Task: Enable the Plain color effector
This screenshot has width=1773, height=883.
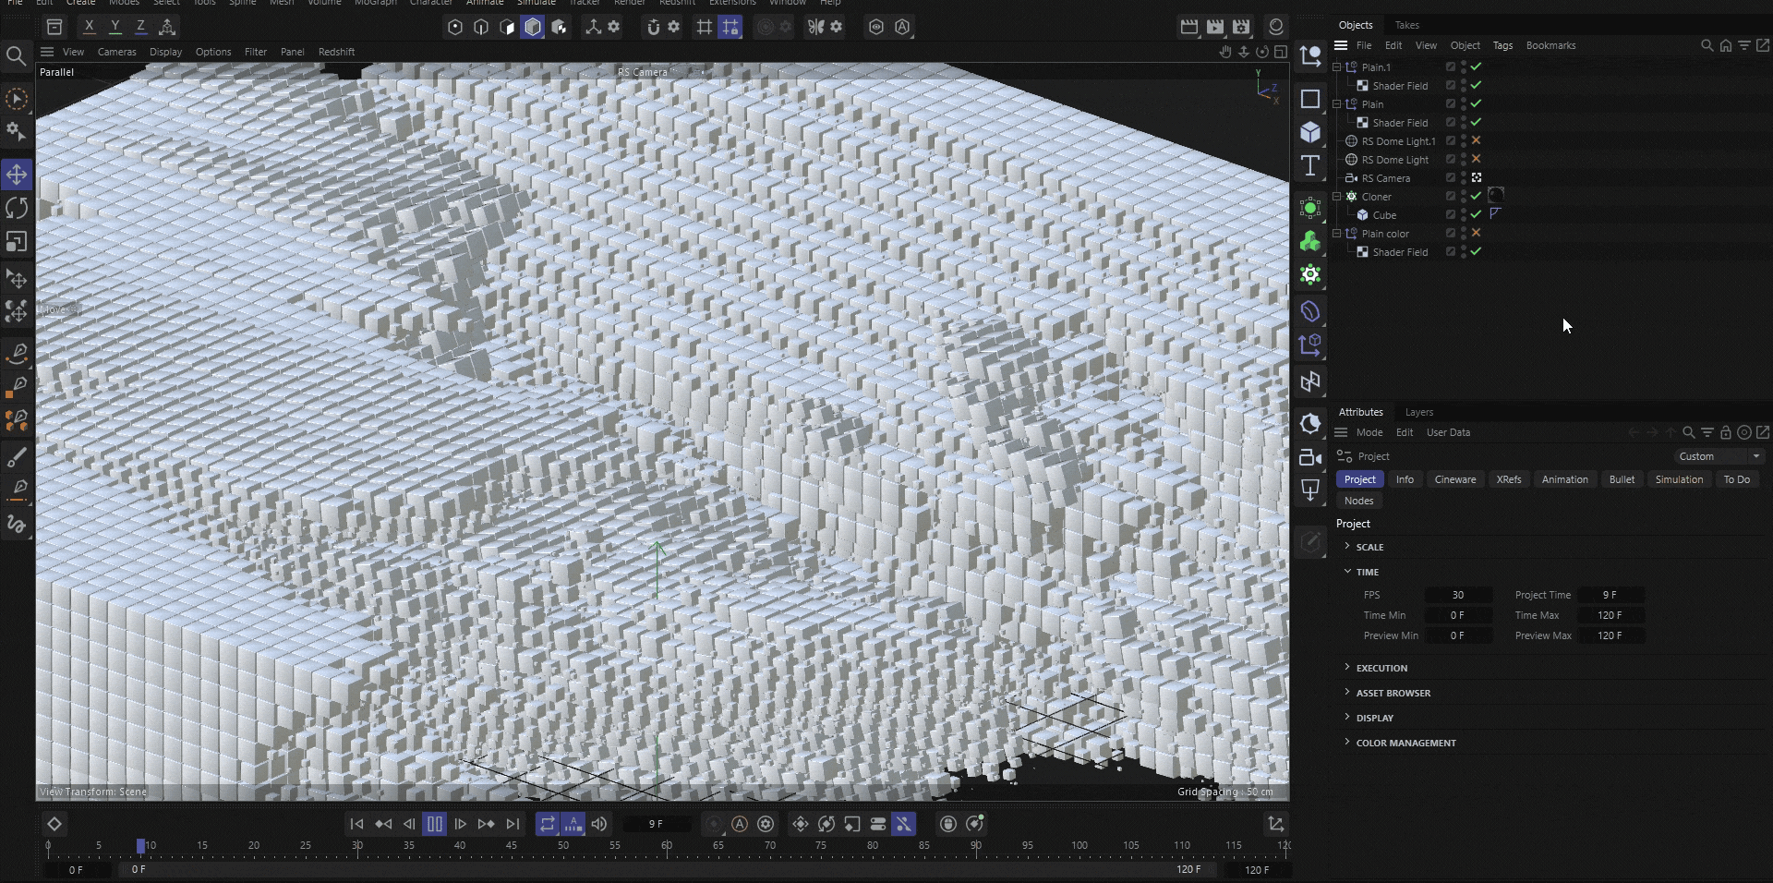Action: pyautogui.click(x=1476, y=233)
